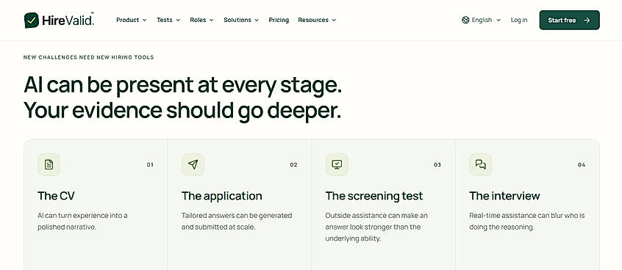The image size is (622, 270).
Task: Click the globe language icon
Action: point(465,20)
